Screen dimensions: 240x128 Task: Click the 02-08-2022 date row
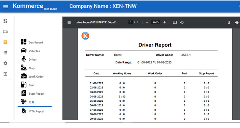pos(96,87)
